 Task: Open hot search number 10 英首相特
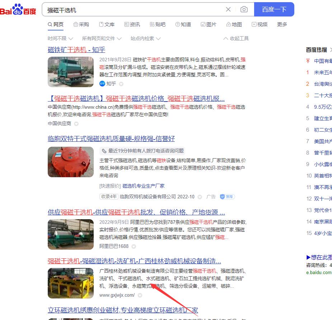(323, 176)
